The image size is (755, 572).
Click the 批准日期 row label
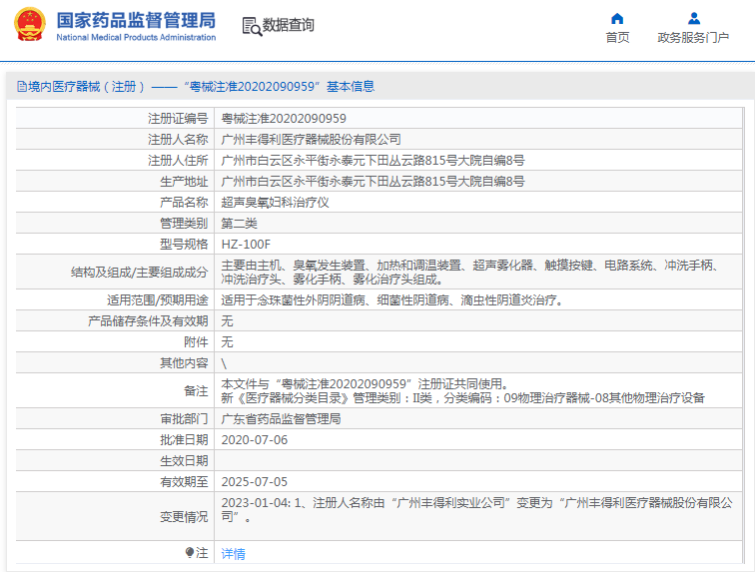(x=184, y=440)
